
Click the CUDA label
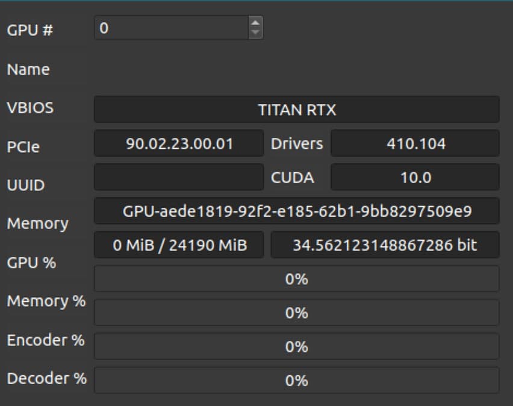point(293,178)
